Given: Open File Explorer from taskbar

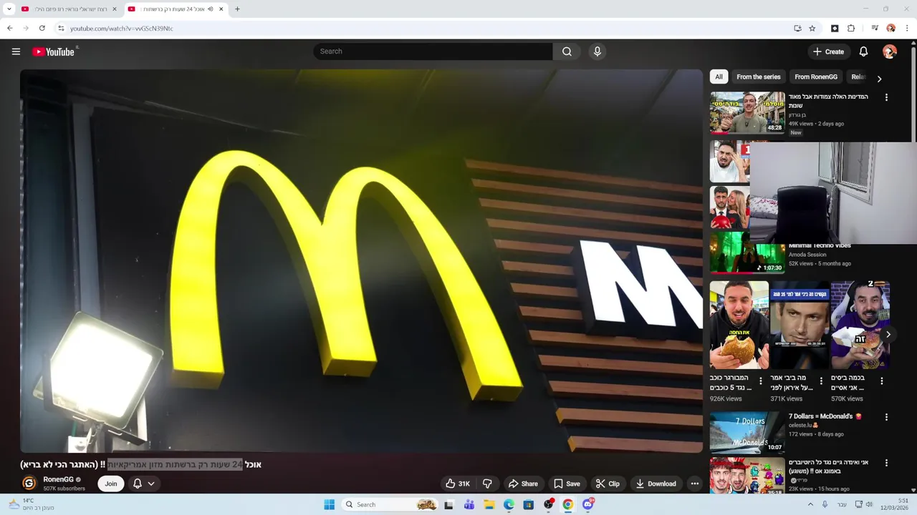Looking at the screenshot, I should click(x=489, y=504).
